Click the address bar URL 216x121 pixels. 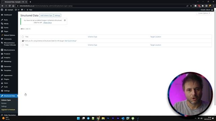pos(46,6)
